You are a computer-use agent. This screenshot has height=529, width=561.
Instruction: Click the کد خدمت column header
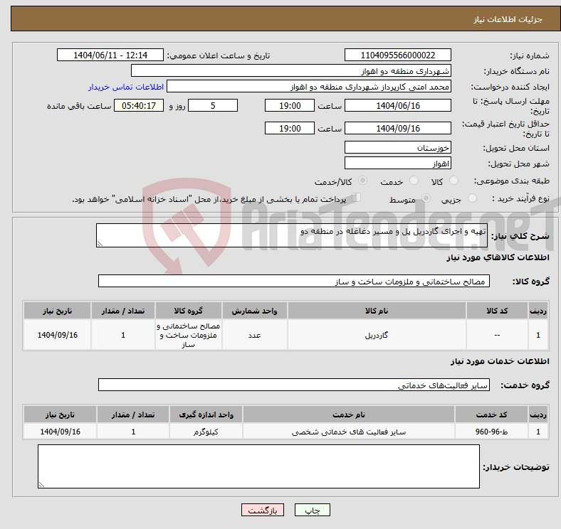tap(491, 415)
